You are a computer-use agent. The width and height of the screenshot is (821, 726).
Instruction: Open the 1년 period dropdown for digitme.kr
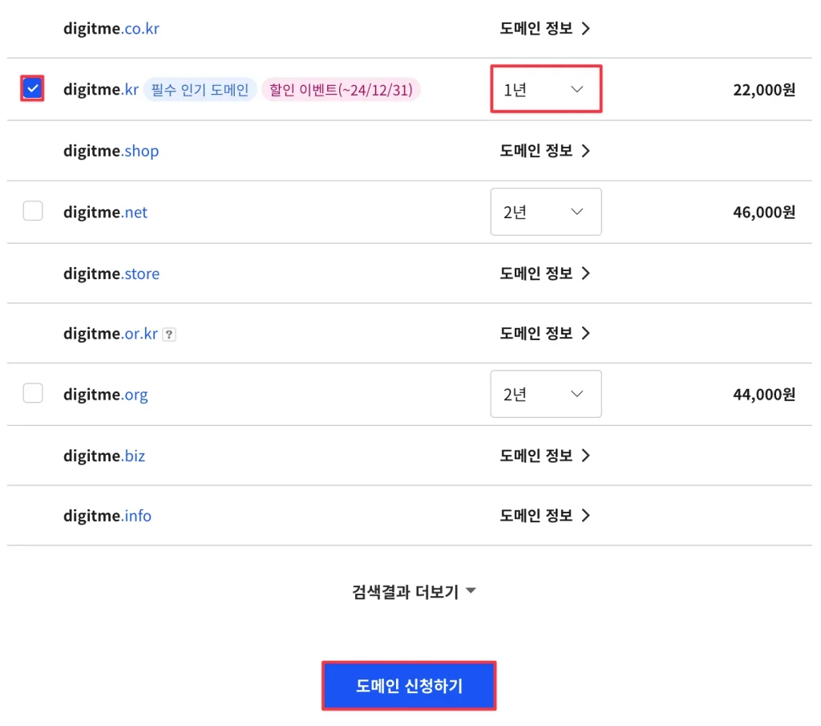[x=545, y=89]
